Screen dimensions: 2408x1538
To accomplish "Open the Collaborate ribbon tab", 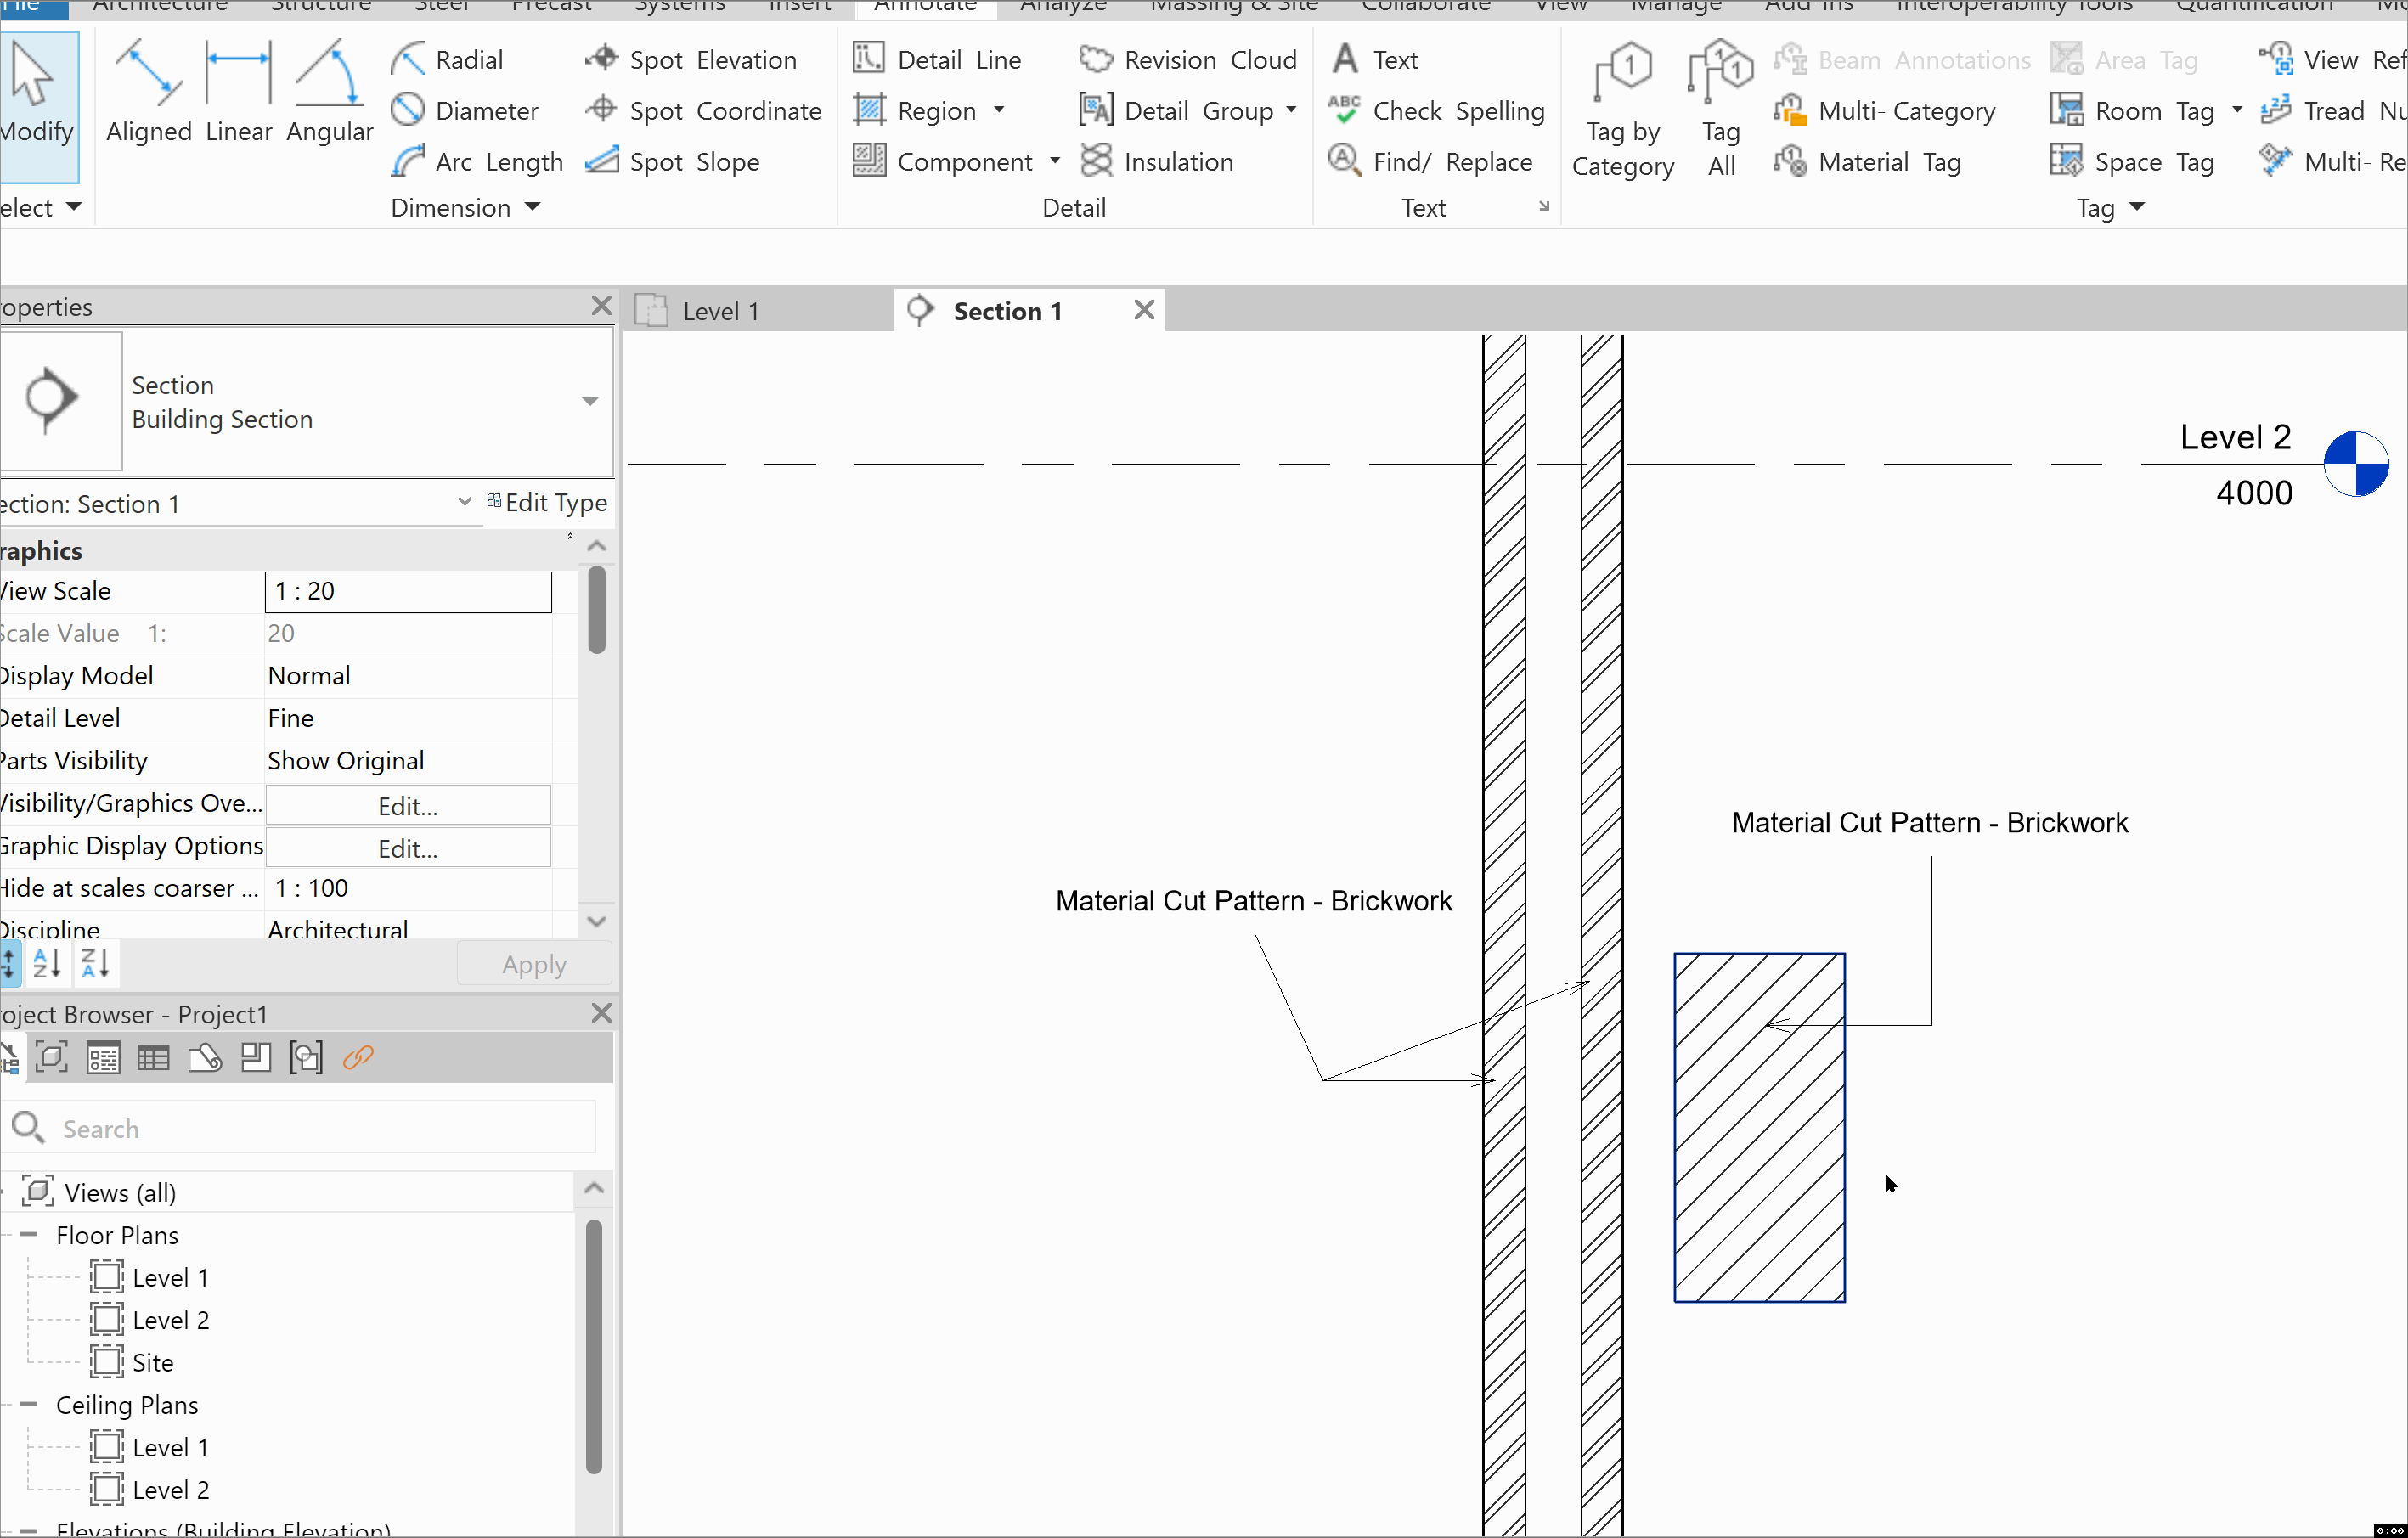I will pyautogui.click(x=1425, y=7).
